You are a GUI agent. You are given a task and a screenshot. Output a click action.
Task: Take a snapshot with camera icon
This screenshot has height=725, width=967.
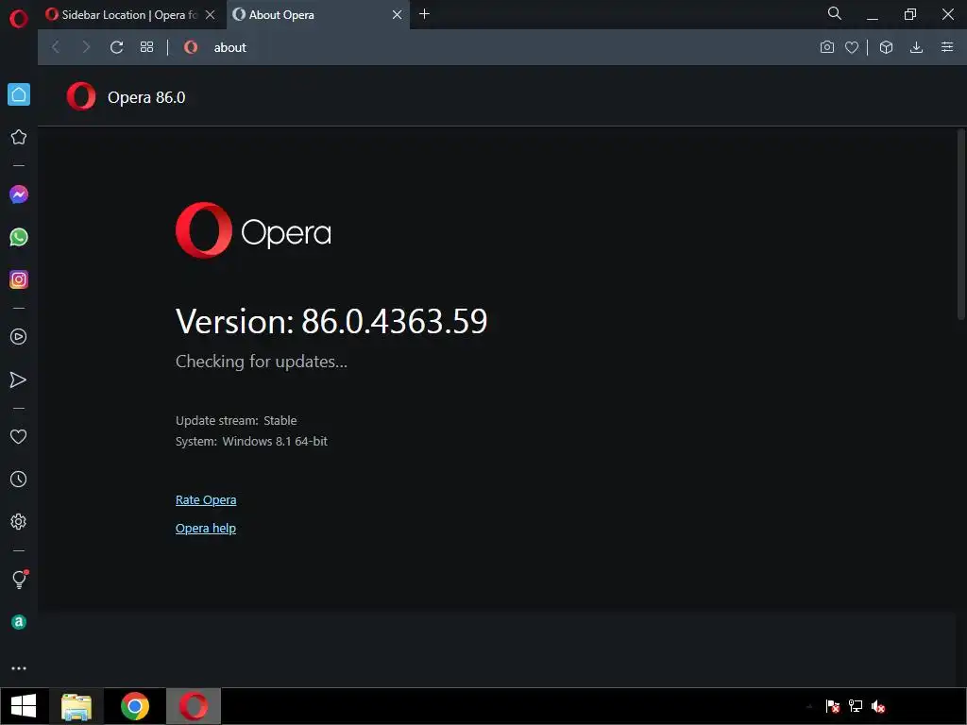point(827,47)
